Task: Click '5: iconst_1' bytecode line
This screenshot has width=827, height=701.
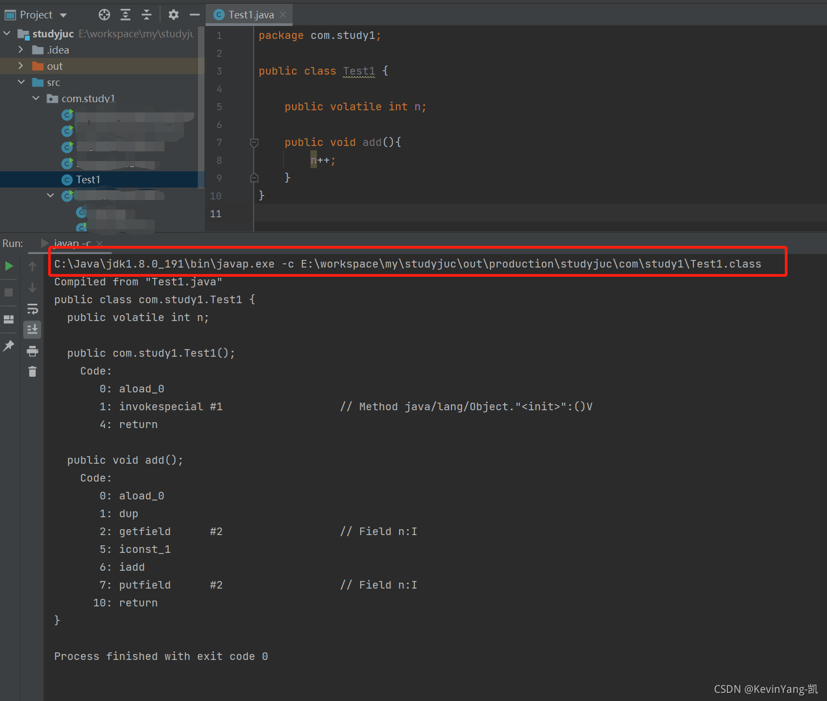Action: (x=135, y=549)
